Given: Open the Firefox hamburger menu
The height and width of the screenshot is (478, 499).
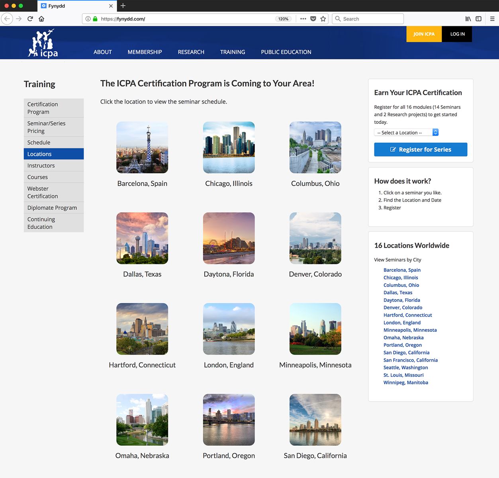Looking at the screenshot, I should point(492,19).
